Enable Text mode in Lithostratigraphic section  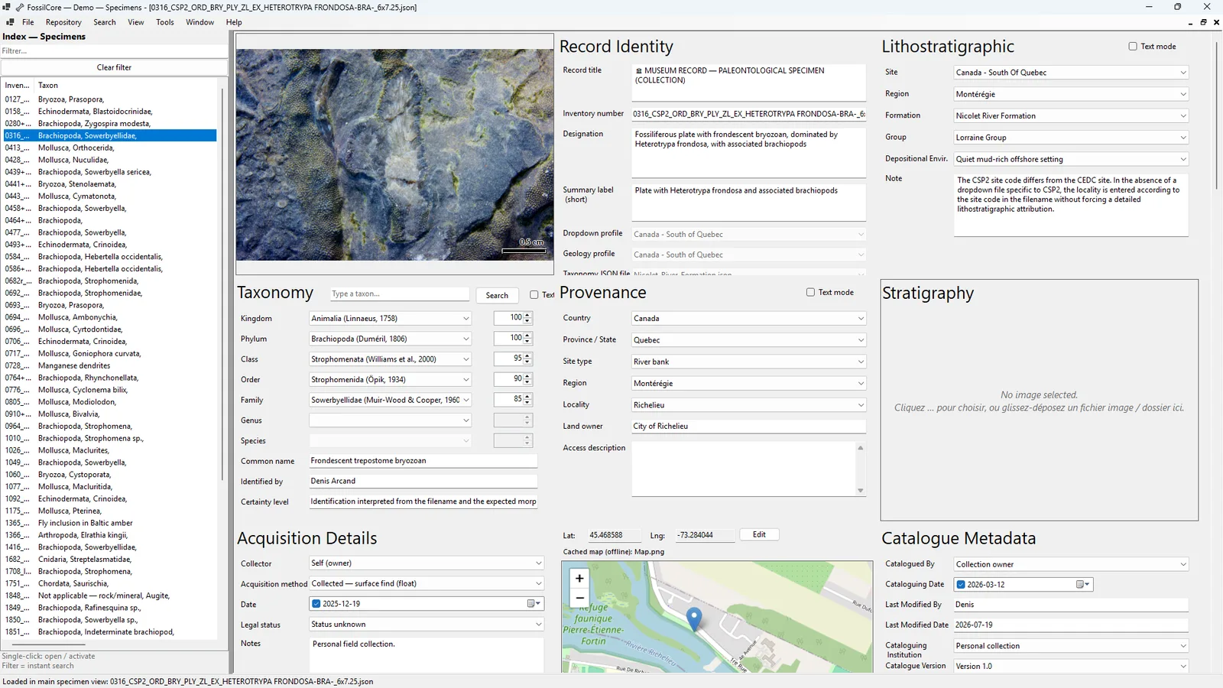(1133, 47)
